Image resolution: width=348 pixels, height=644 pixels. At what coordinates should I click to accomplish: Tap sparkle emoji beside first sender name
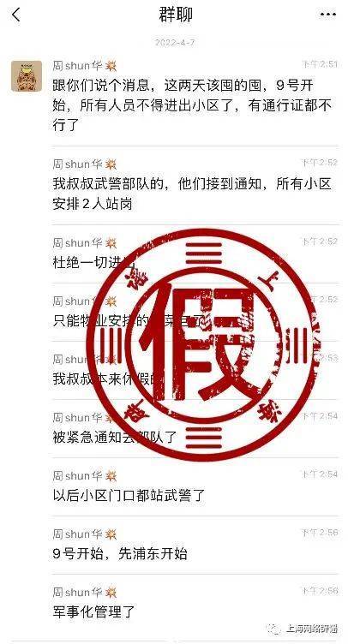tap(111, 65)
